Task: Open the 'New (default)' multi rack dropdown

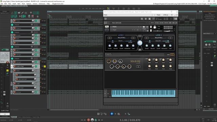Action: pyautogui.click(x=129, y=23)
